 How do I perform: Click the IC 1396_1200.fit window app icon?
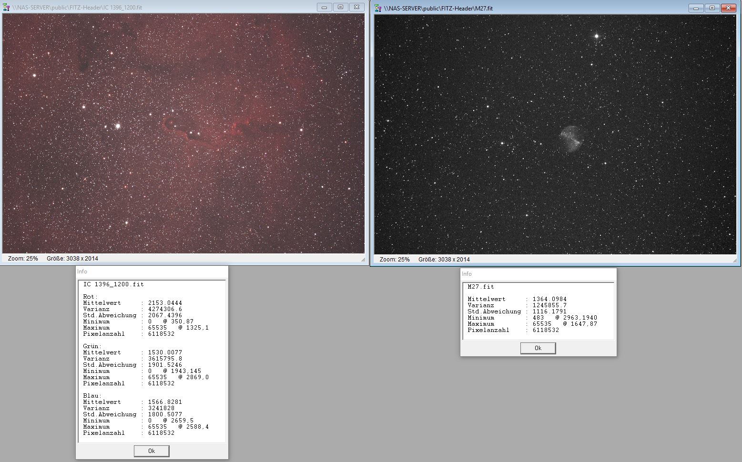pos(6,7)
